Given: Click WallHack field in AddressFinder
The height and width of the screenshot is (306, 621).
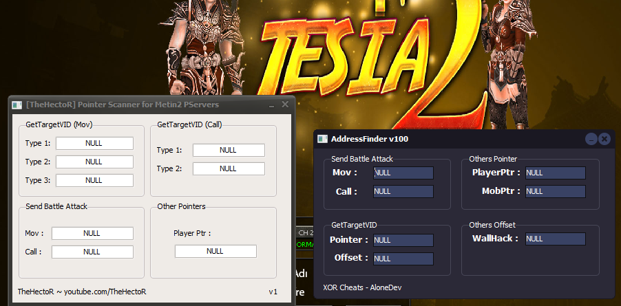Looking at the screenshot, I should coord(556,239).
